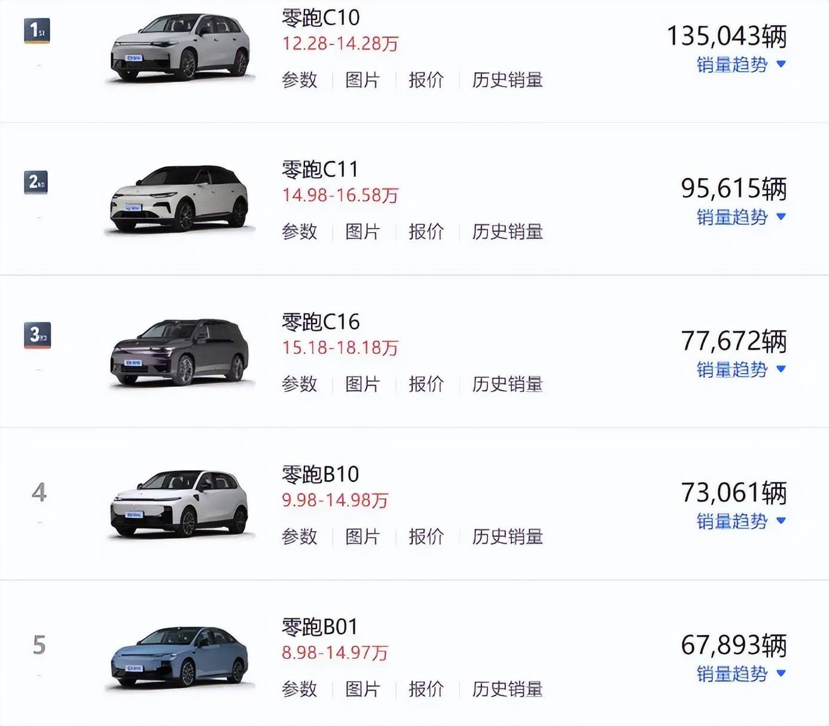Click the 零跑B01 model name

tap(320, 627)
